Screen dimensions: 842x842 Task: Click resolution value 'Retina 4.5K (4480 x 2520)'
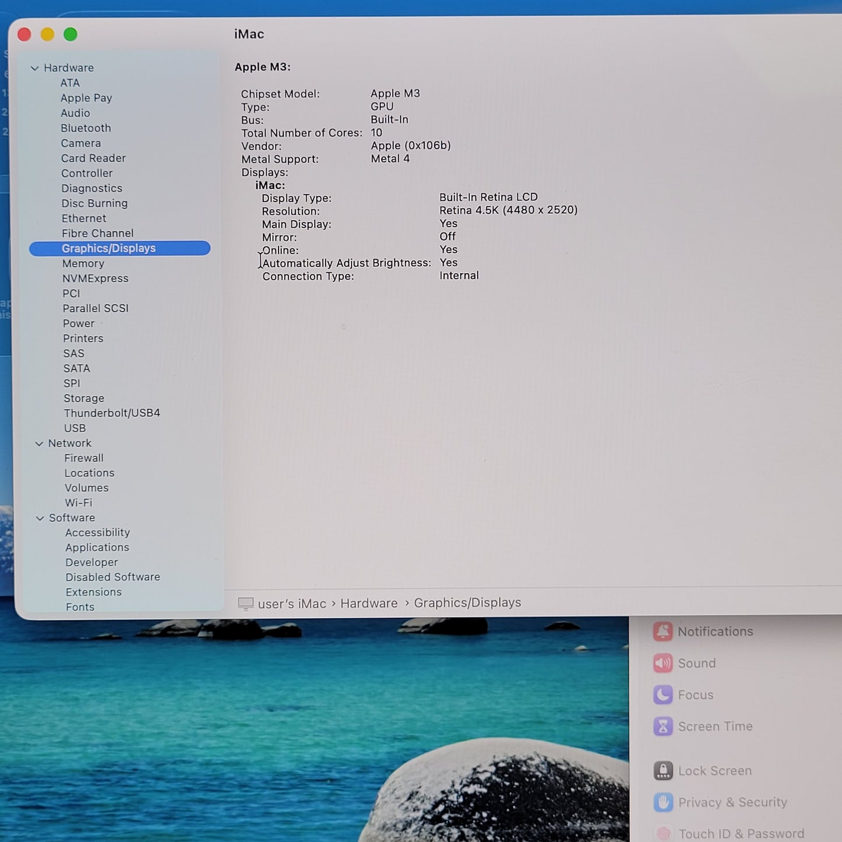(x=509, y=210)
